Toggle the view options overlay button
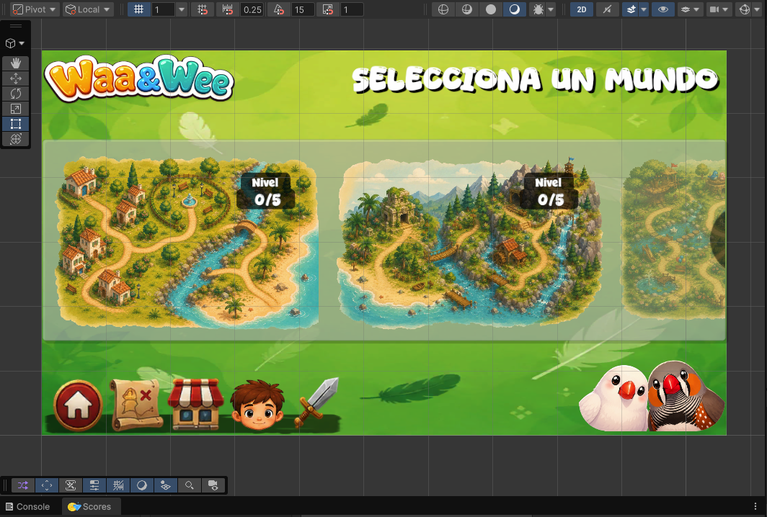 tap(165, 485)
